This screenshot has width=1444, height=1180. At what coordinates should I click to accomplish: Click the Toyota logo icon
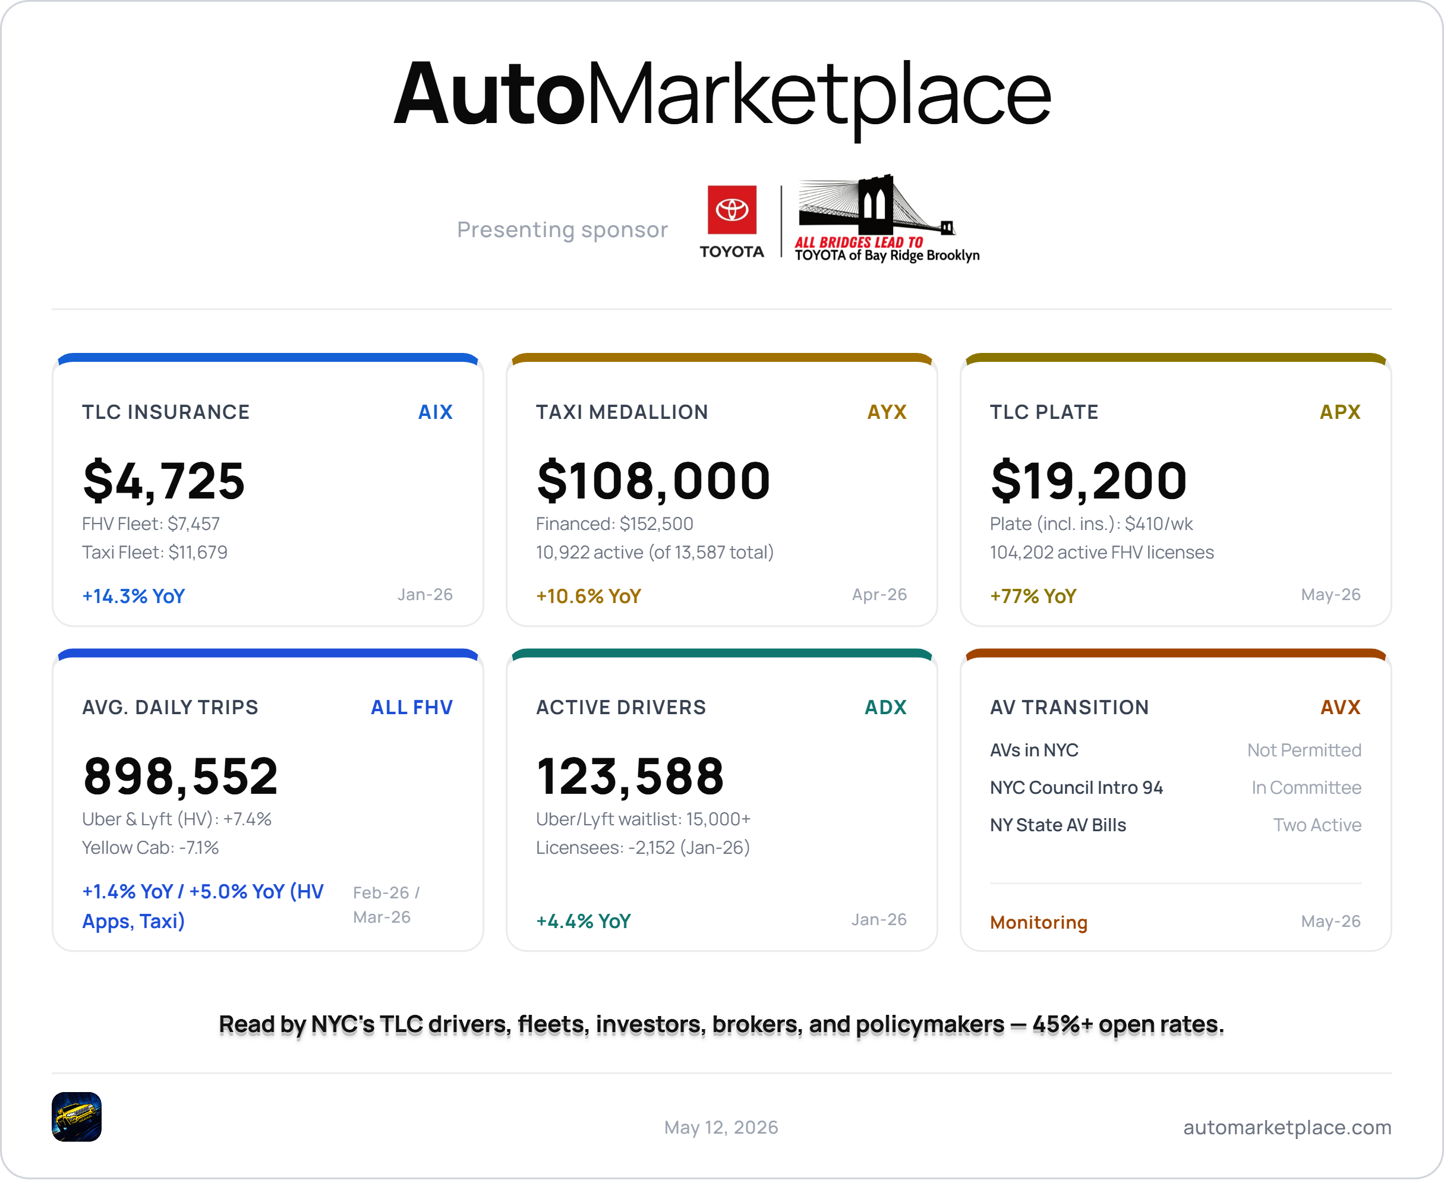(x=732, y=222)
